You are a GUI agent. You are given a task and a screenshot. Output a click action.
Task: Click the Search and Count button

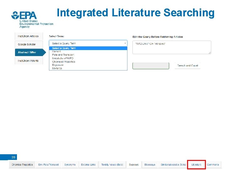[x=187, y=65]
